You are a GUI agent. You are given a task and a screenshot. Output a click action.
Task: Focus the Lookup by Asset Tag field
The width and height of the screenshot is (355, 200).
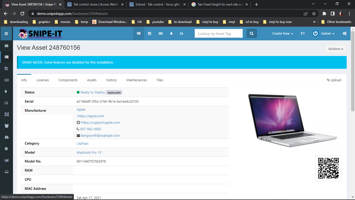219,33
